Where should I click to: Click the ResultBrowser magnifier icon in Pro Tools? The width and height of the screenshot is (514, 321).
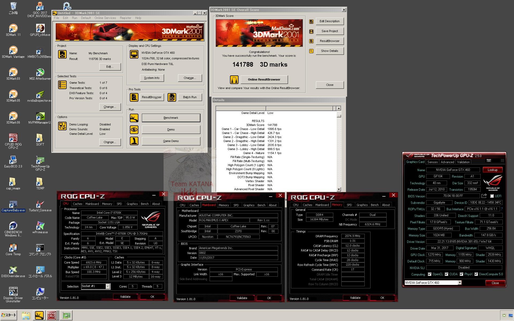(x=134, y=97)
